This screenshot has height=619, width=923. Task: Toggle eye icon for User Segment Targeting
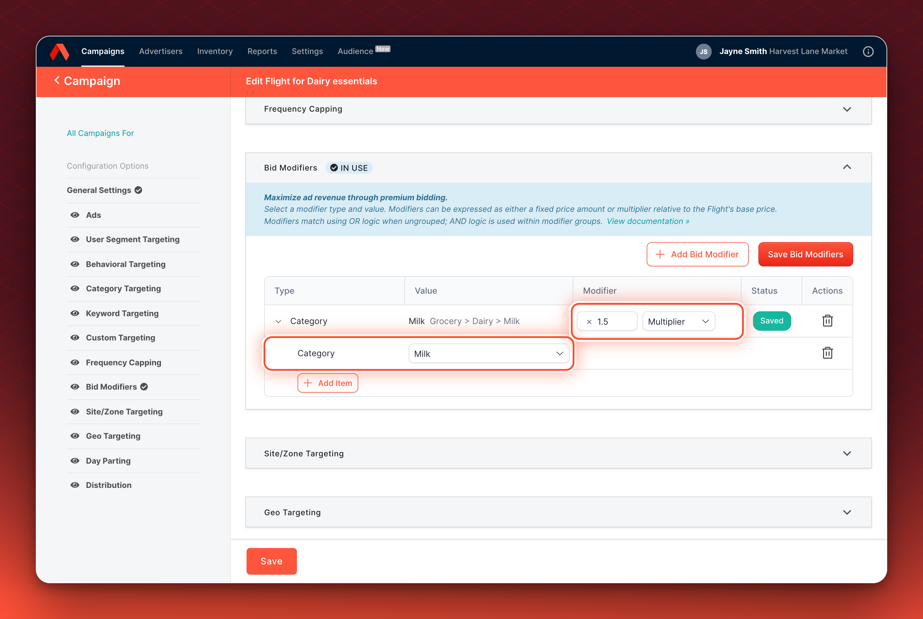75,239
